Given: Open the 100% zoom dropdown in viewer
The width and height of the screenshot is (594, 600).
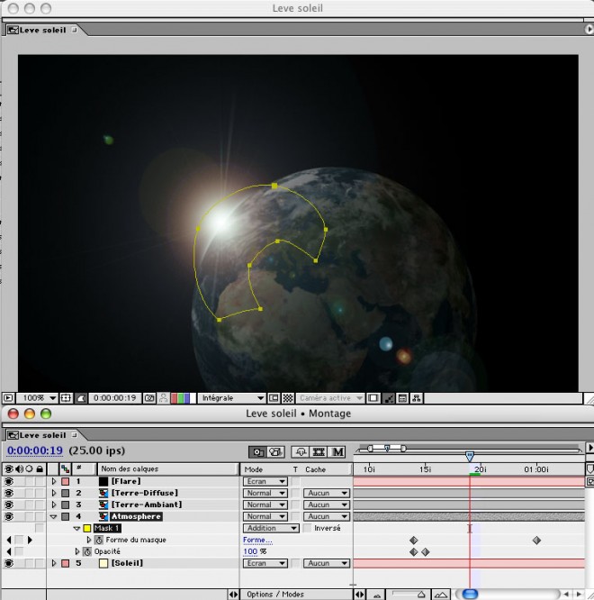Looking at the screenshot, I should 39,398.
